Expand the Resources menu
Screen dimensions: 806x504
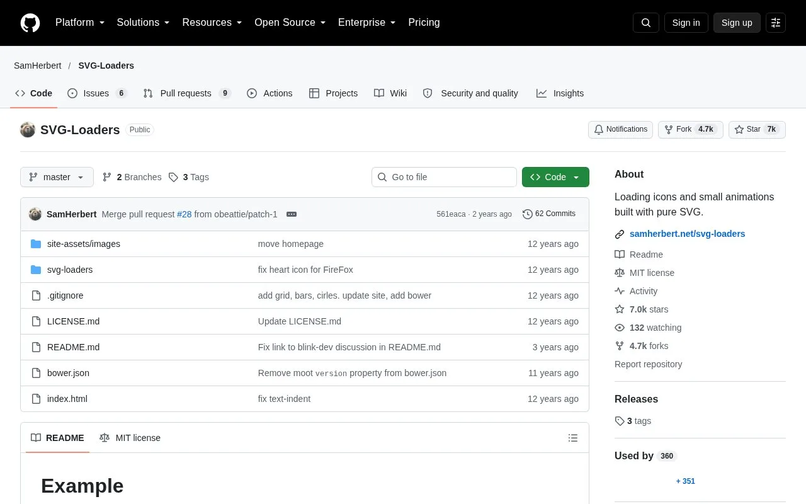click(x=212, y=23)
